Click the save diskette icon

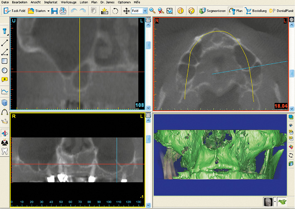pos(55,11)
